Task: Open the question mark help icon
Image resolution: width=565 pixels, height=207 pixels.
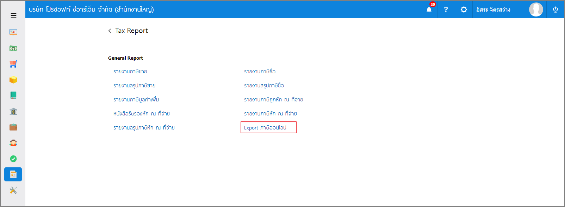Action: (446, 9)
